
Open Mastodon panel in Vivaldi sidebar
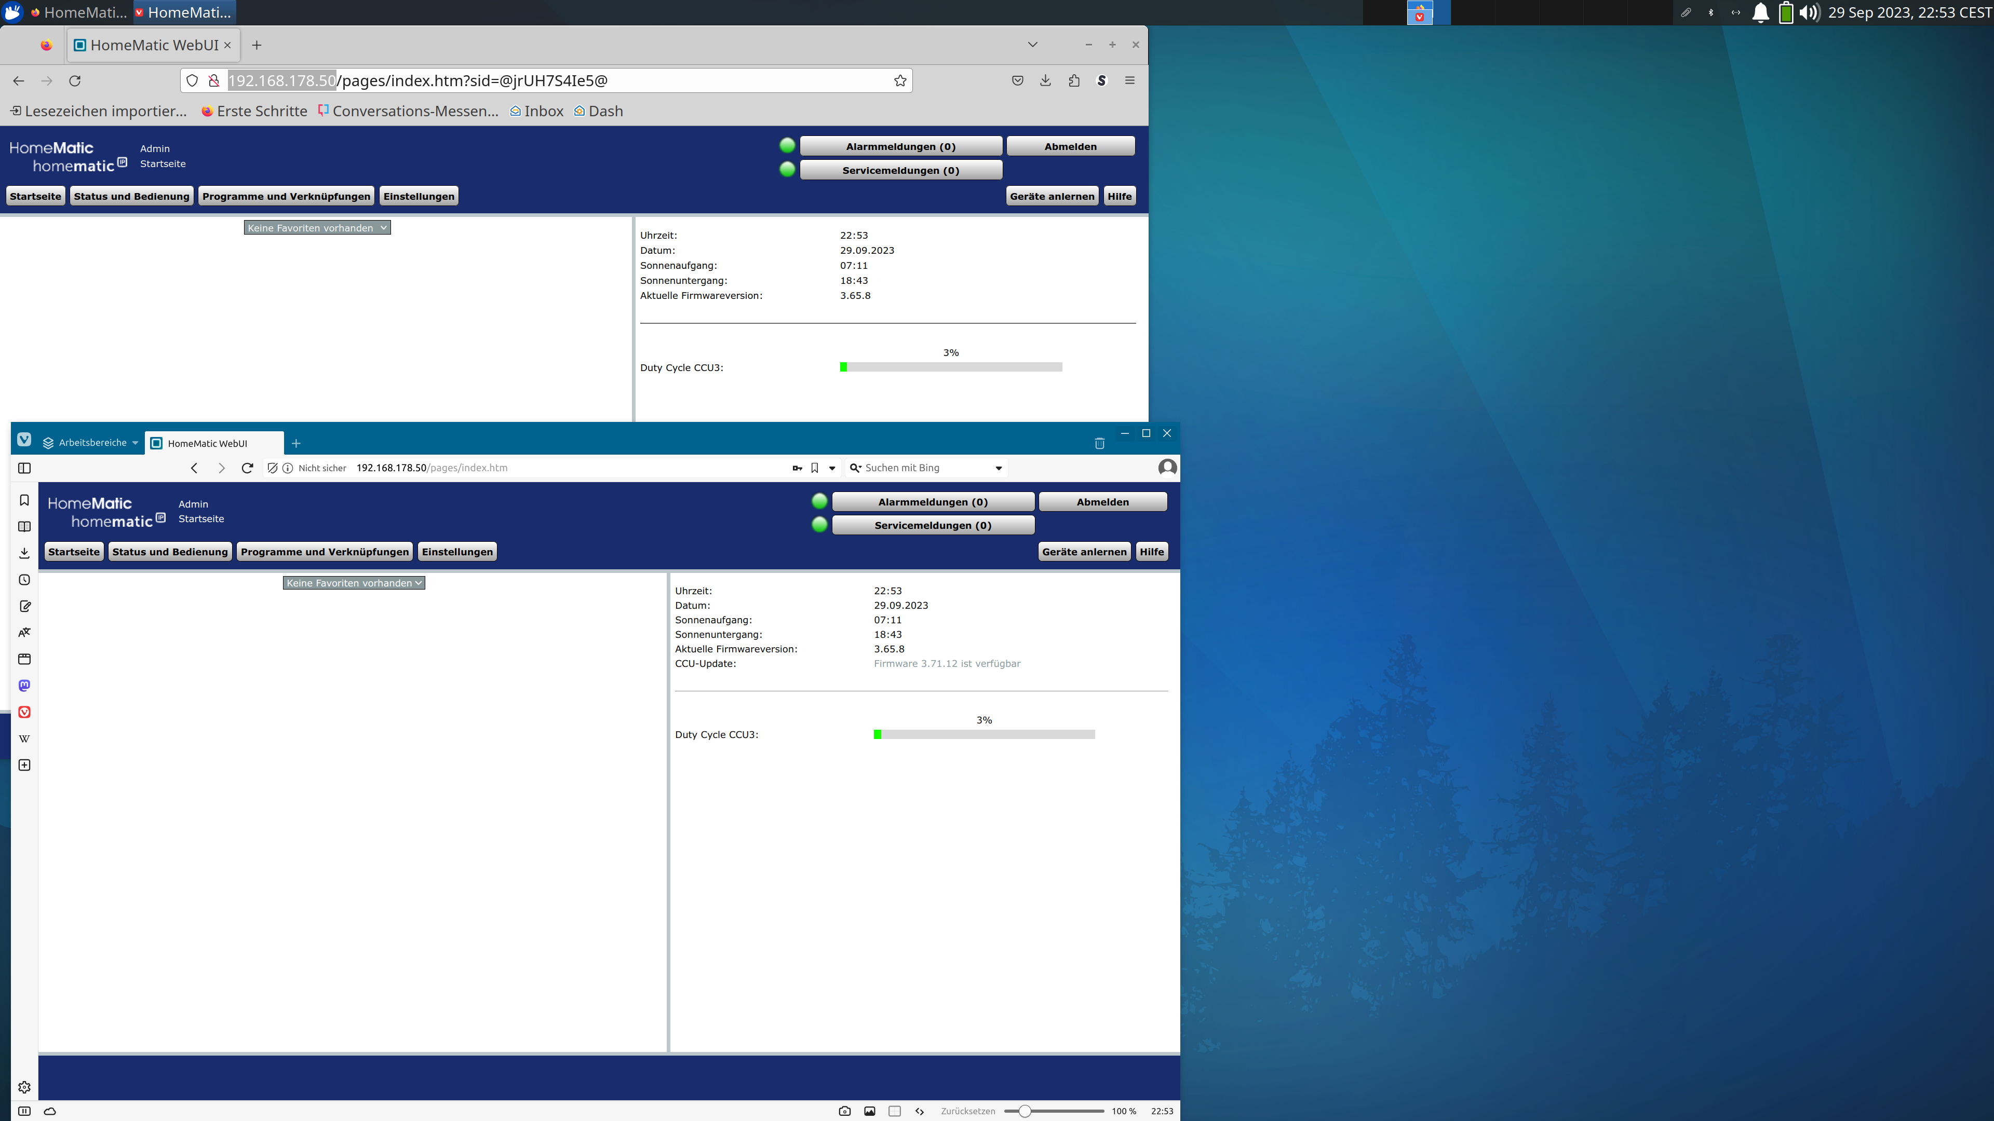coord(24,686)
